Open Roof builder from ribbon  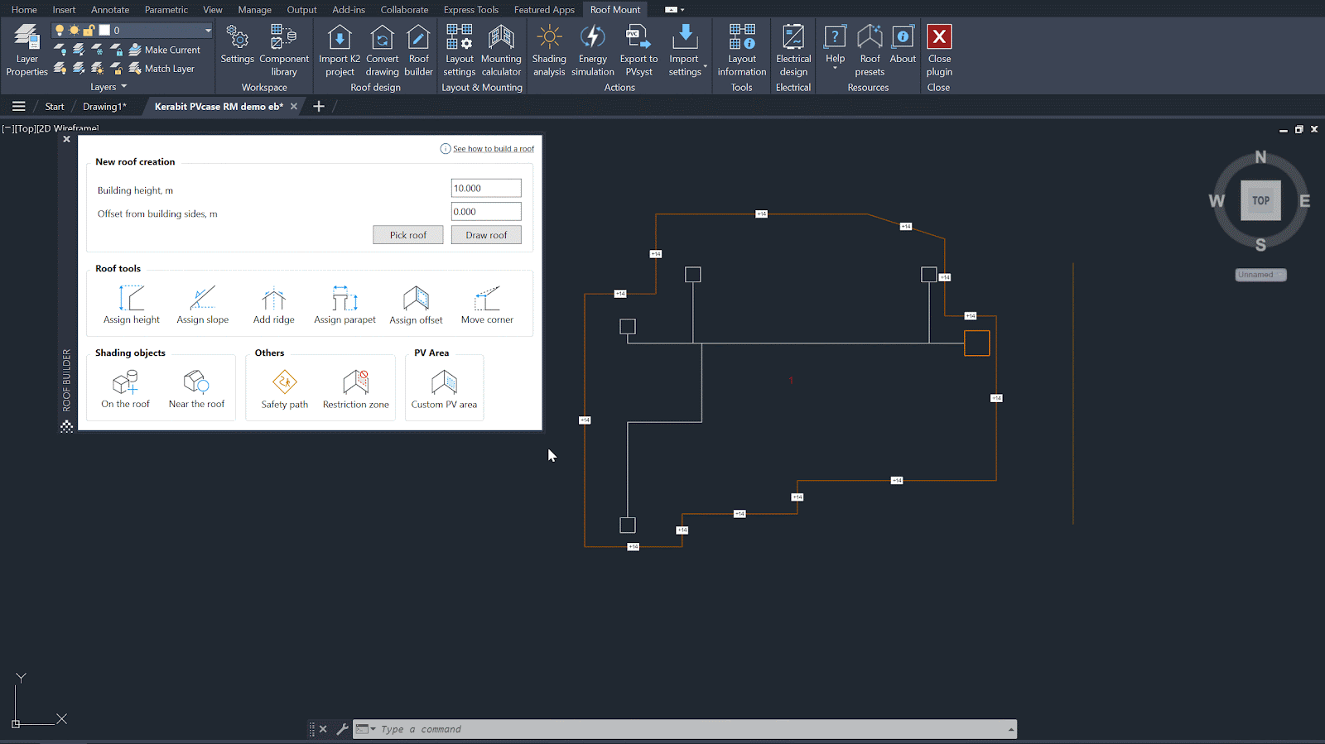418,50
